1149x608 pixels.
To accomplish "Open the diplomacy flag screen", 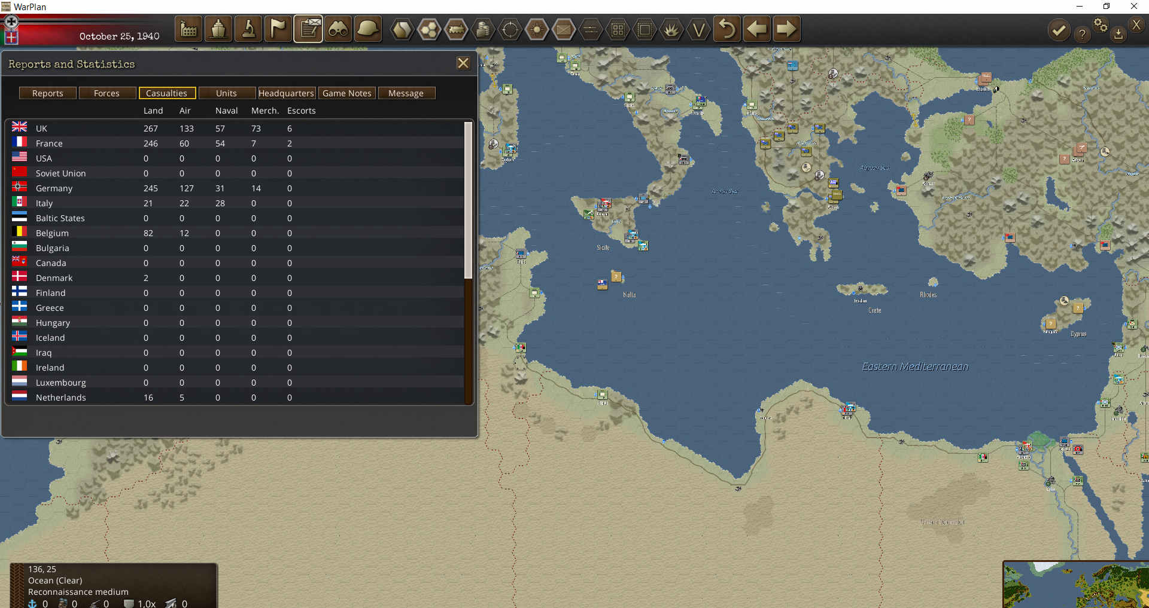I will point(278,29).
